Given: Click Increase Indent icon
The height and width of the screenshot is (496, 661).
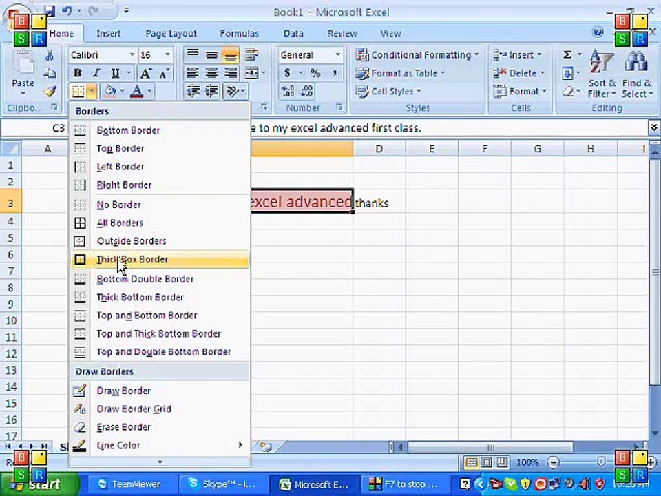Looking at the screenshot, I should (x=211, y=91).
